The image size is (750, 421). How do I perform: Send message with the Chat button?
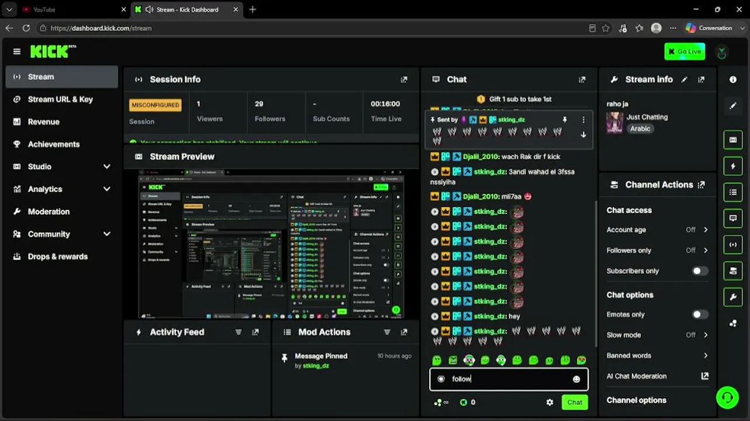tap(575, 402)
